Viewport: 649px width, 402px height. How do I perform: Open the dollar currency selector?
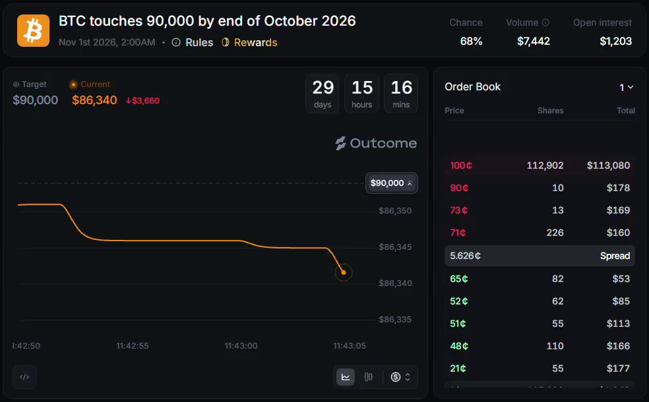pos(400,377)
